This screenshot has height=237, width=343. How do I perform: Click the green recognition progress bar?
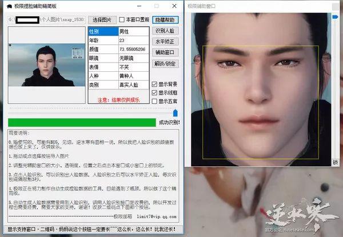coord(82,122)
